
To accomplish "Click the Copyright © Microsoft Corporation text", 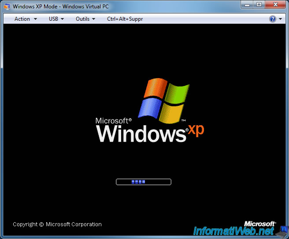I will click(x=57, y=224).
